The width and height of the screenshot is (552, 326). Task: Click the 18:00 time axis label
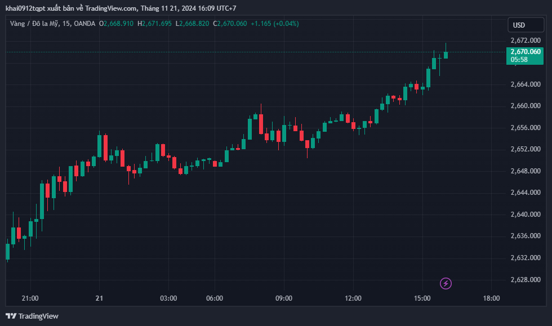click(491, 298)
